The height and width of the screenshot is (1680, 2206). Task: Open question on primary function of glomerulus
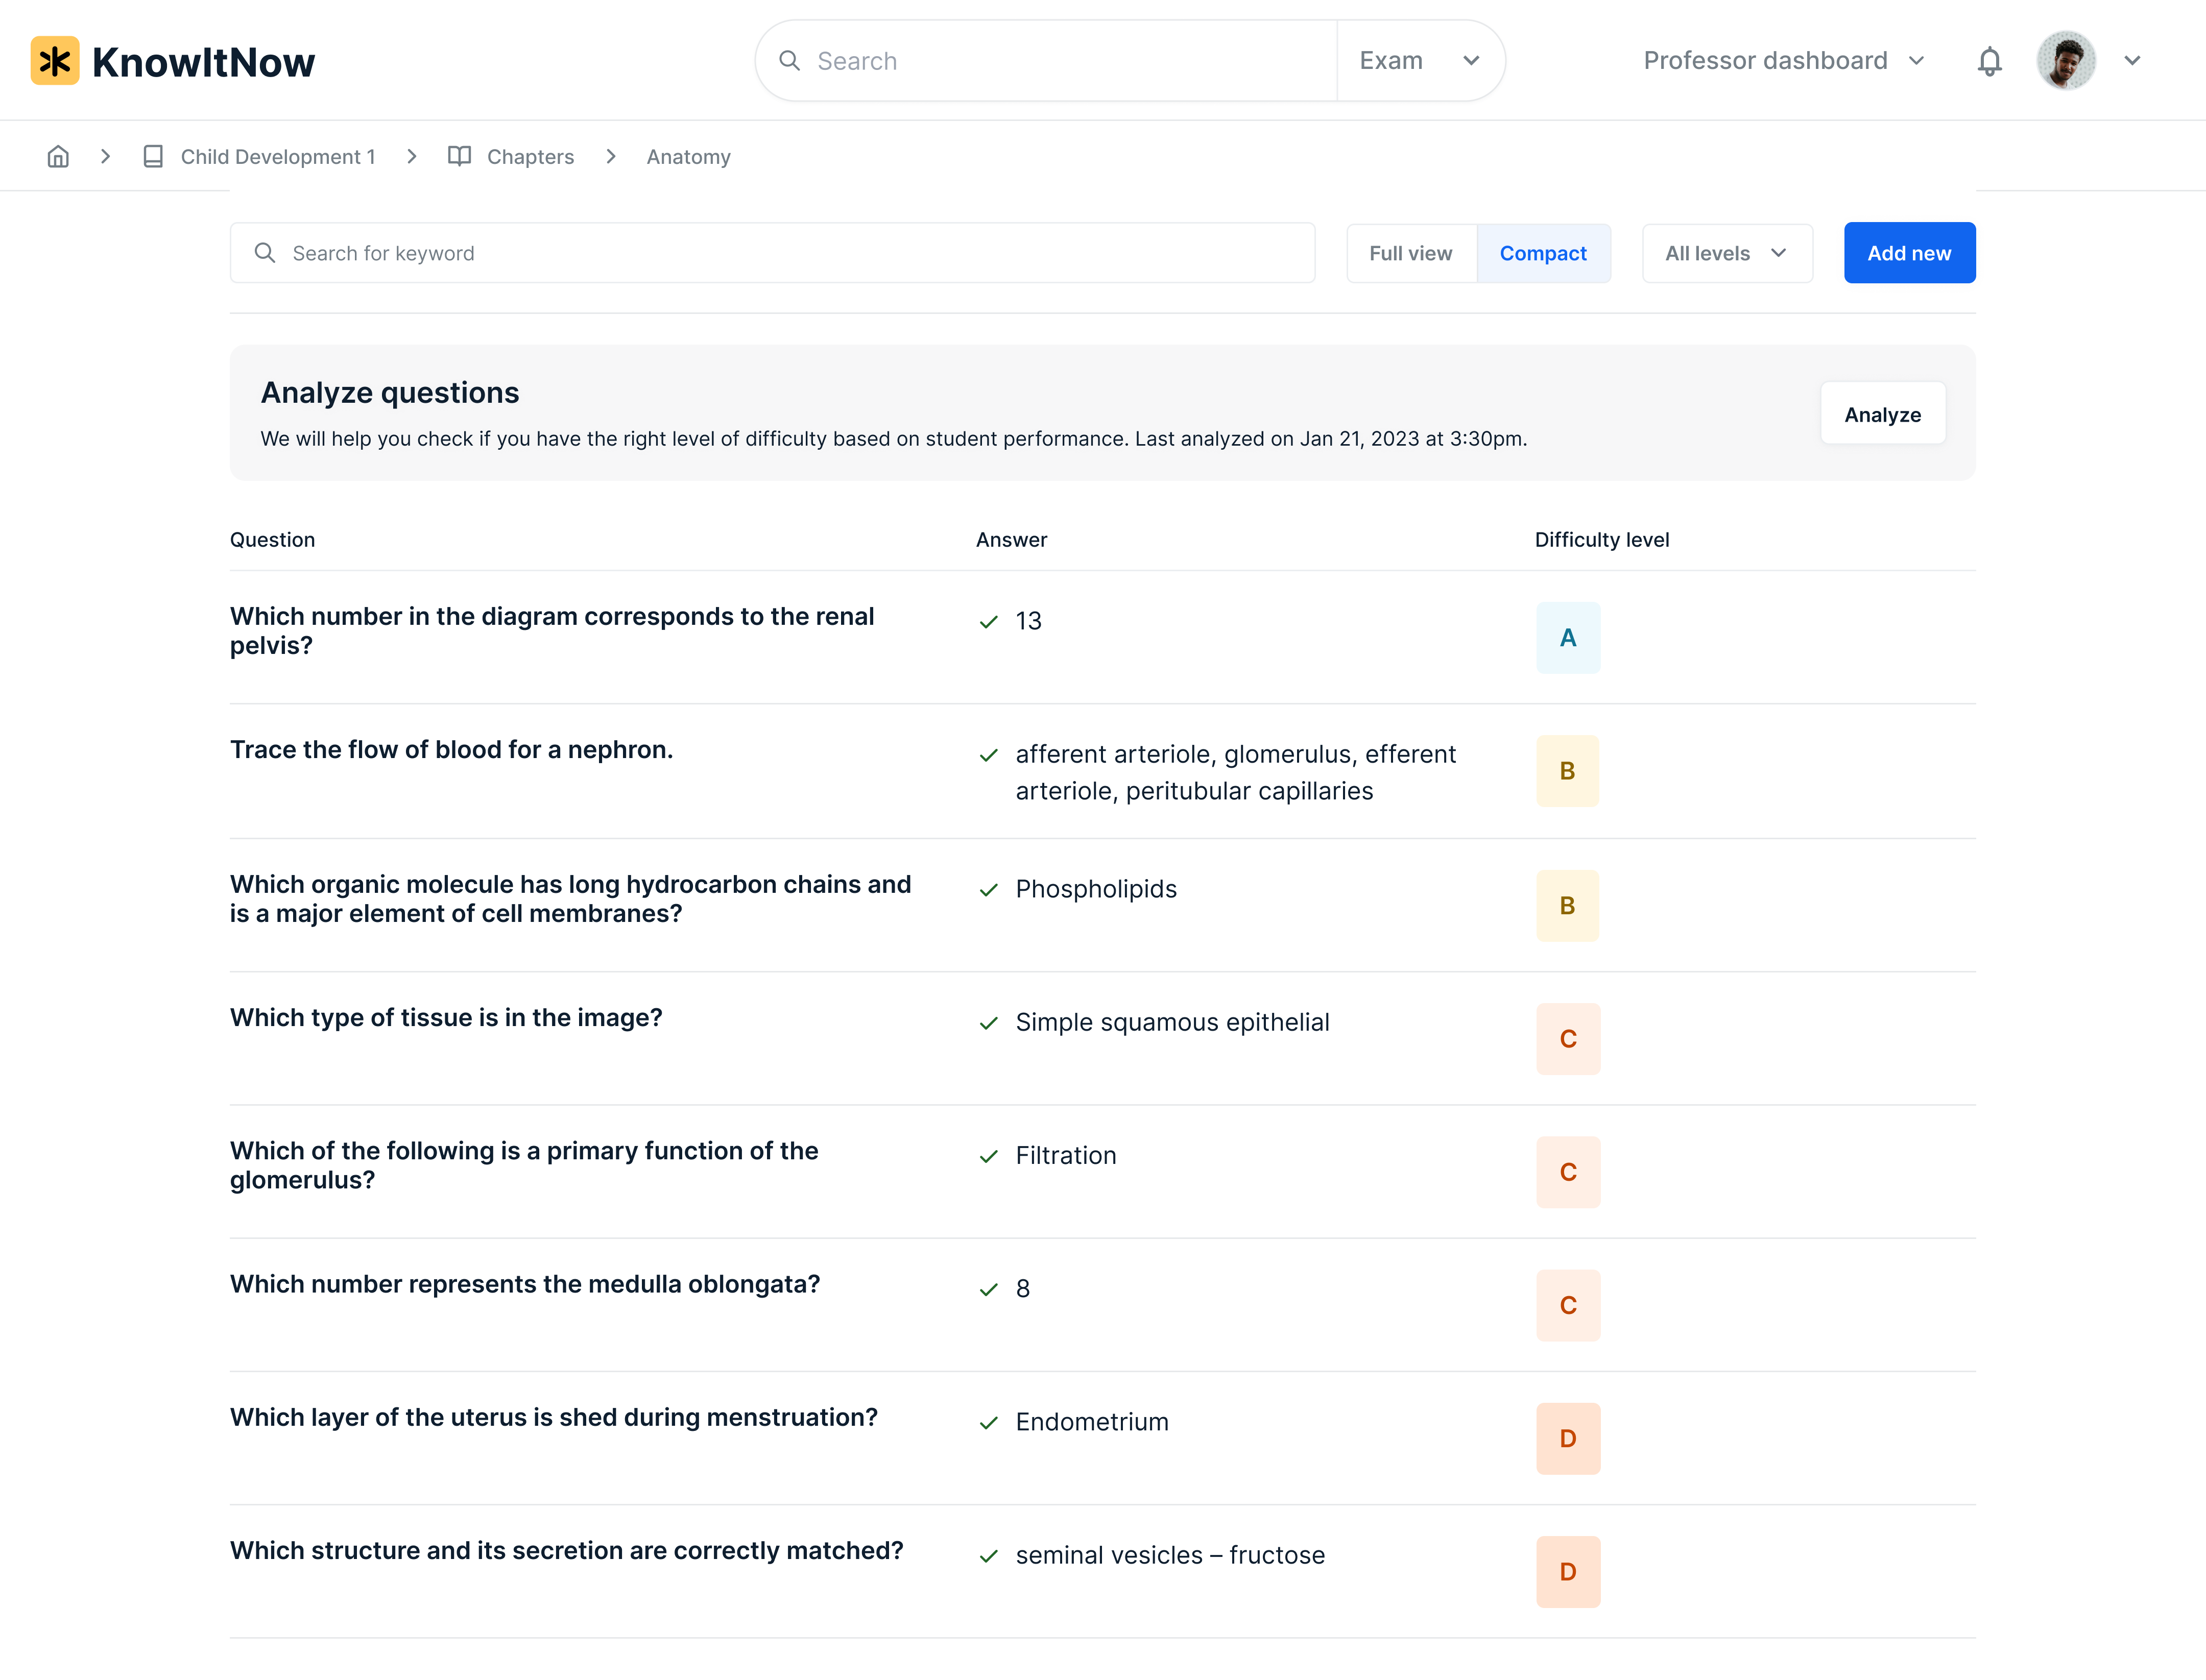[x=524, y=1165]
